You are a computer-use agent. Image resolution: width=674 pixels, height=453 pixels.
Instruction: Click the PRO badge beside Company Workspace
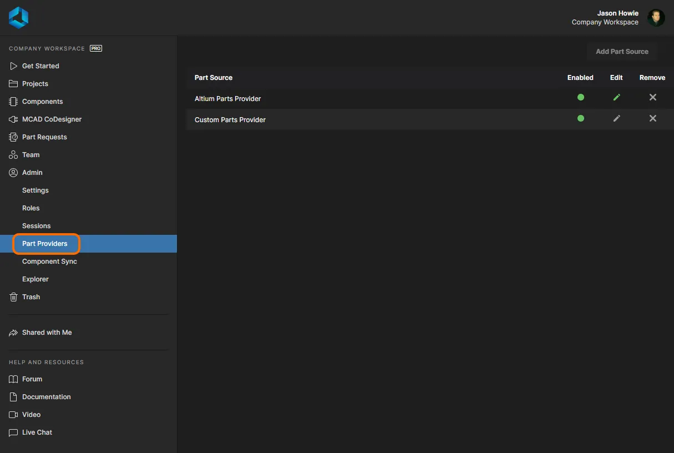96,48
